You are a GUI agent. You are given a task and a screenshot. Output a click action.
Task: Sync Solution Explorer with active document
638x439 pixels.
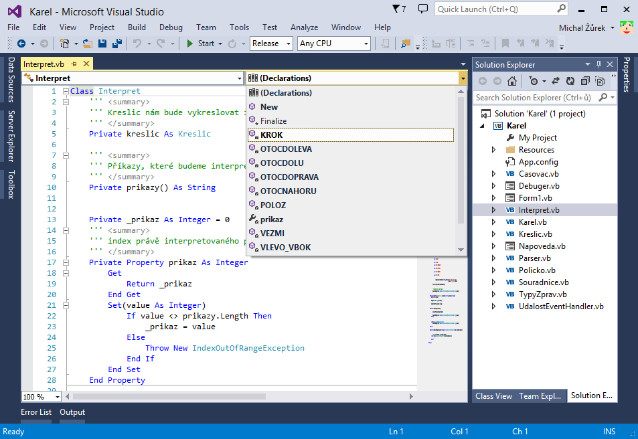point(556,80)
